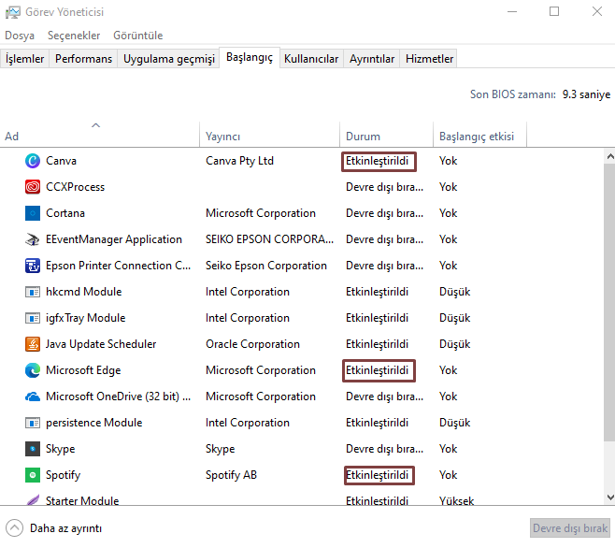Open the Hizmetler tab
Image resolution: width=615 pixels, height=548 pixels.
(429, 59)
